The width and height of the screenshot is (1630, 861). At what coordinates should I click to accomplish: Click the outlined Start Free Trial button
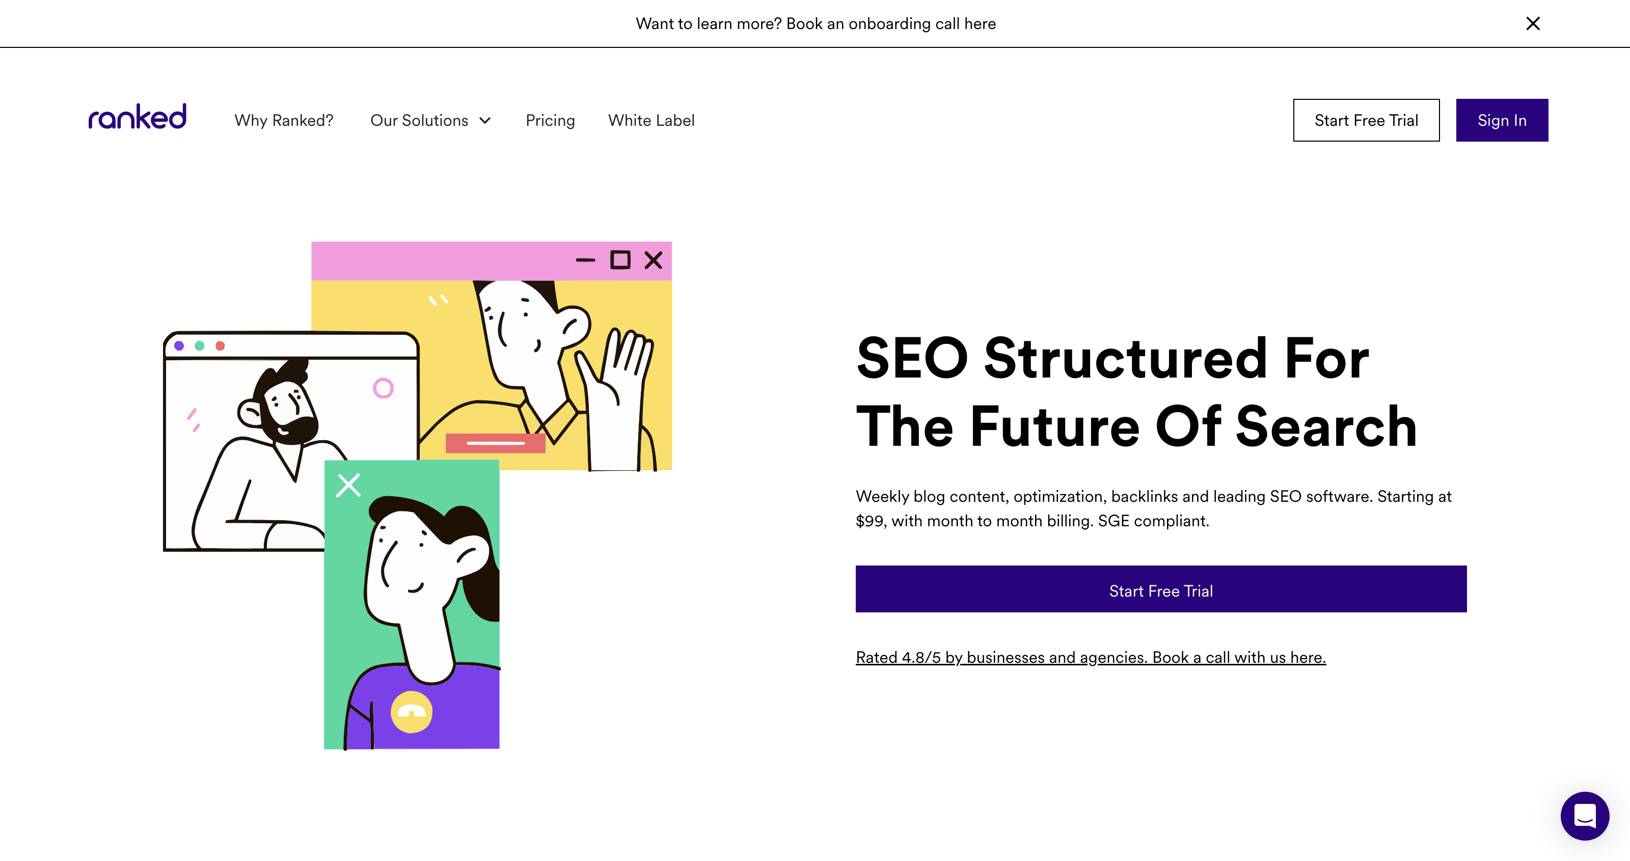coord(1366,120)
